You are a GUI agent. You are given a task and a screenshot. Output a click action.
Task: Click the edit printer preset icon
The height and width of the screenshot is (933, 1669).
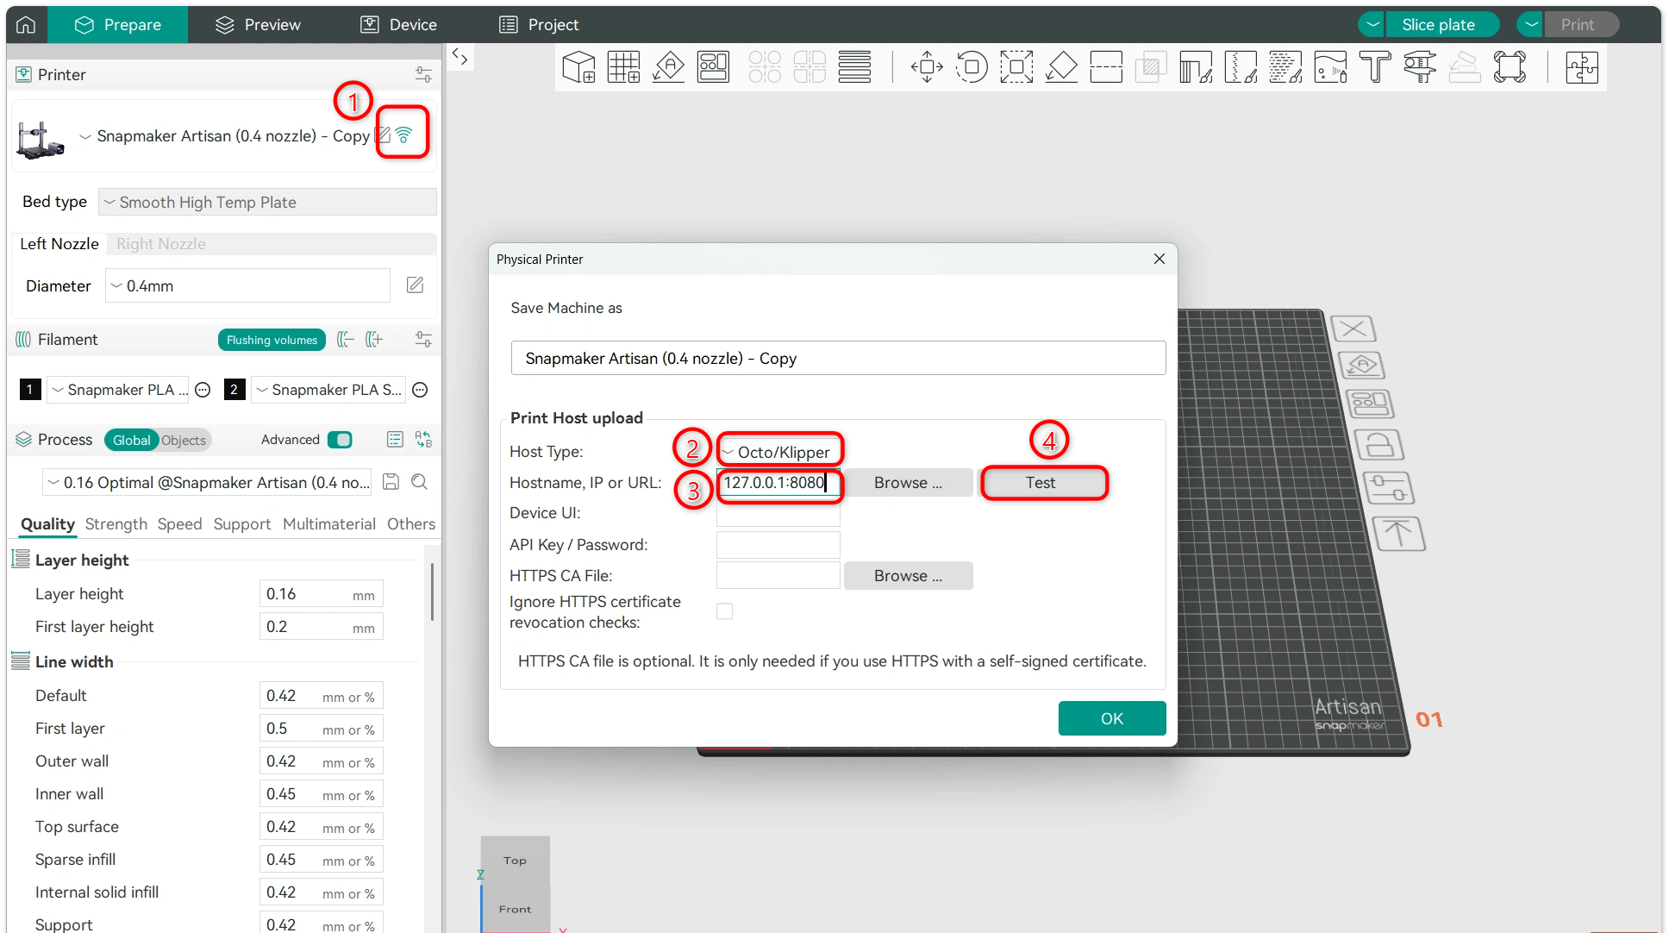point(384,135)
